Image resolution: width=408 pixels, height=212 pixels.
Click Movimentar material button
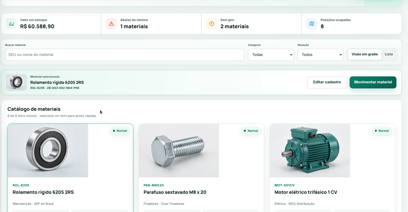coord(373,82)
